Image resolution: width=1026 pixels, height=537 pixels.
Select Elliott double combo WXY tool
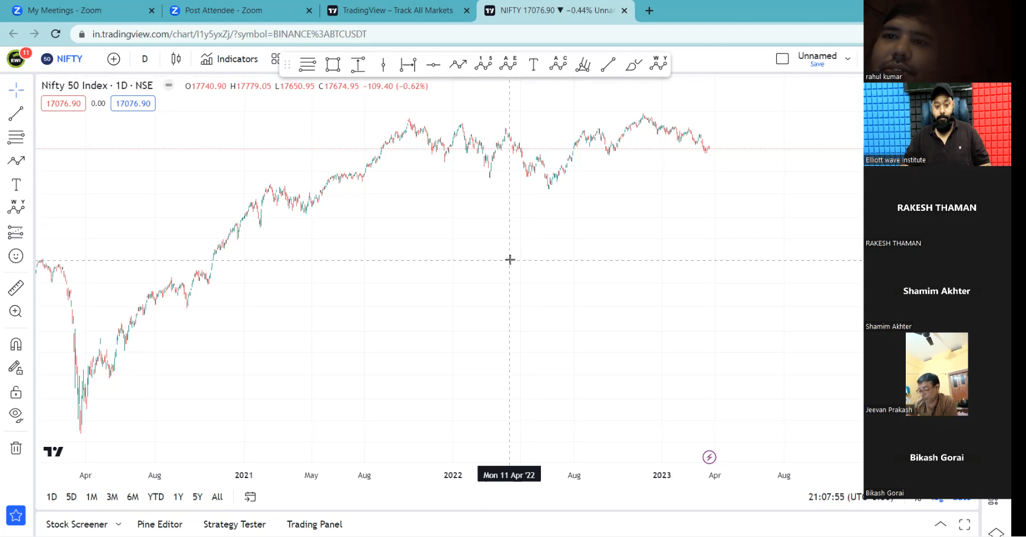coord(658,64)
